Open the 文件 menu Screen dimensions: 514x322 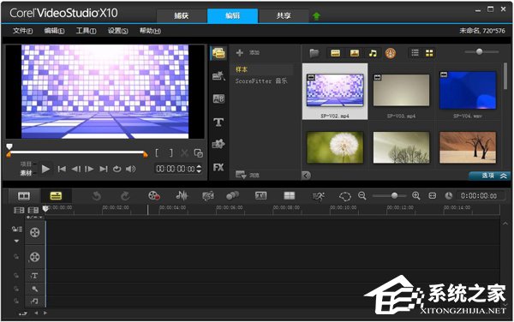pyautogui.click(x=22, y=31)
